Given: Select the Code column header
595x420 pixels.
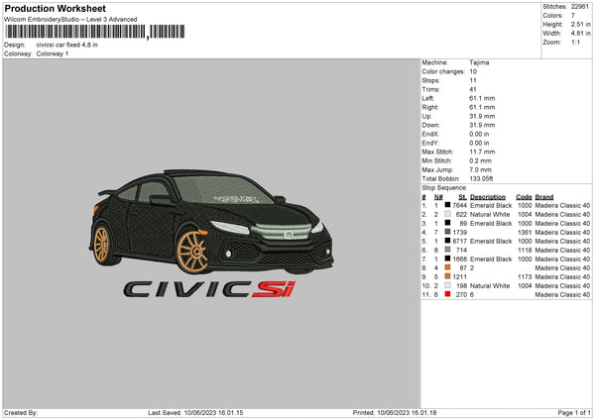Looking at the screenshot, I should click(524, 197).
